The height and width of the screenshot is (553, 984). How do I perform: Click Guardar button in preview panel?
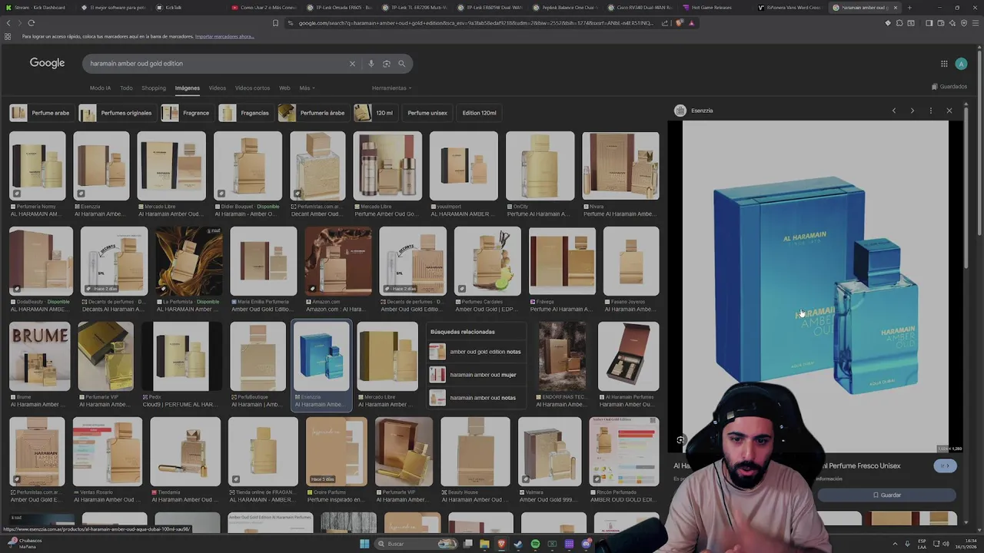[886, 495]
